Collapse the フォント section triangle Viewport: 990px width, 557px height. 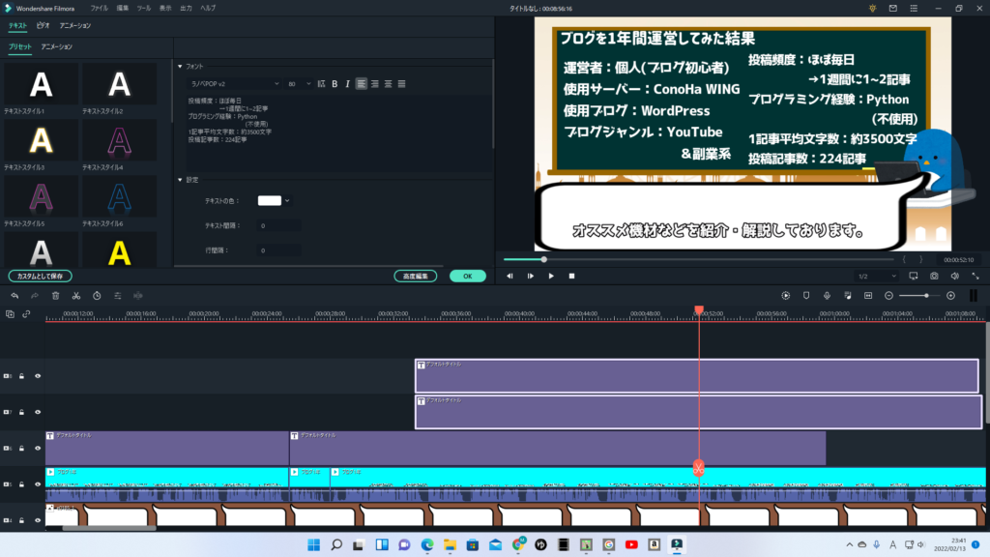point(180,67)
